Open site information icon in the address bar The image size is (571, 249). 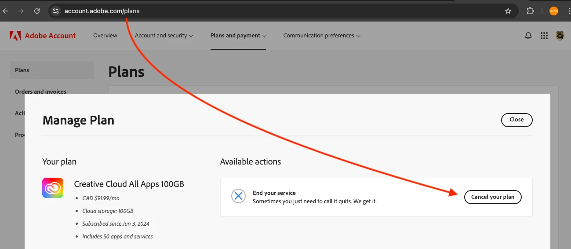pos(55,11)
